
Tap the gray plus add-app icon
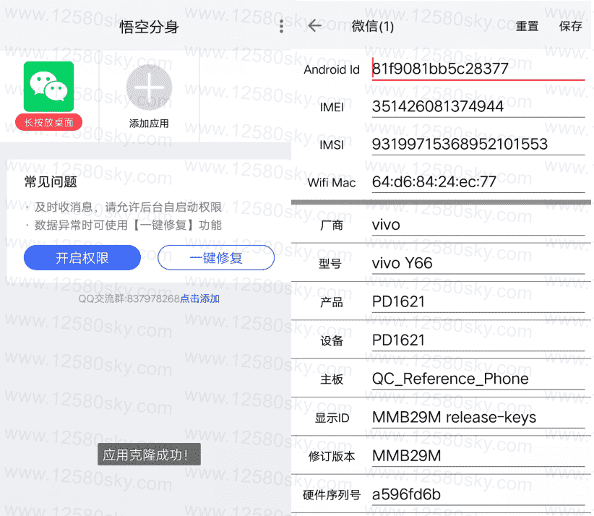[149, 87]
